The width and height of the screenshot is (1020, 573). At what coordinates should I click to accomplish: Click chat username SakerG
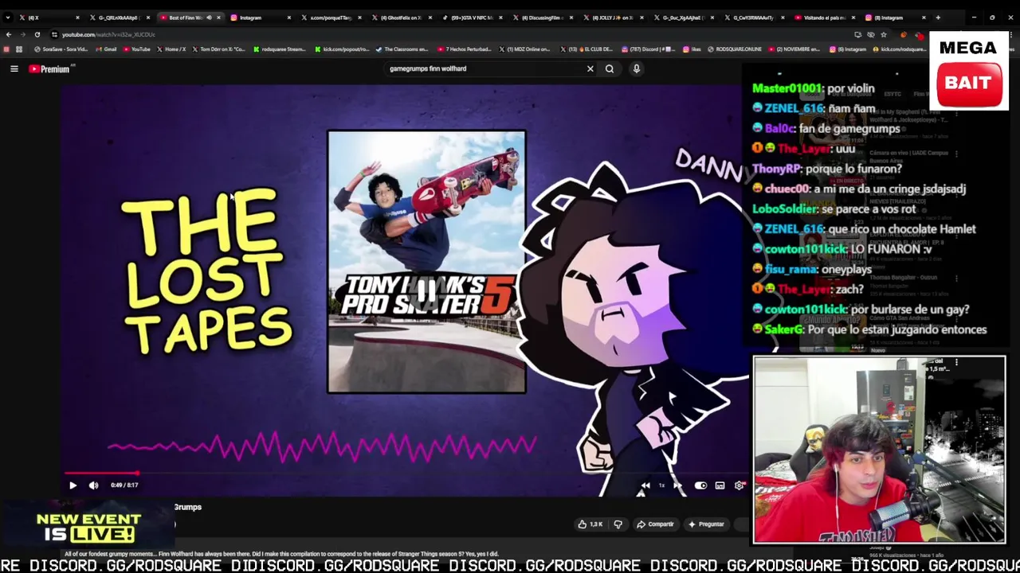point(783,329)
